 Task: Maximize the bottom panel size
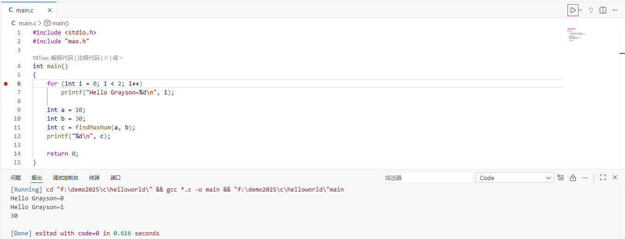(602, 178)
